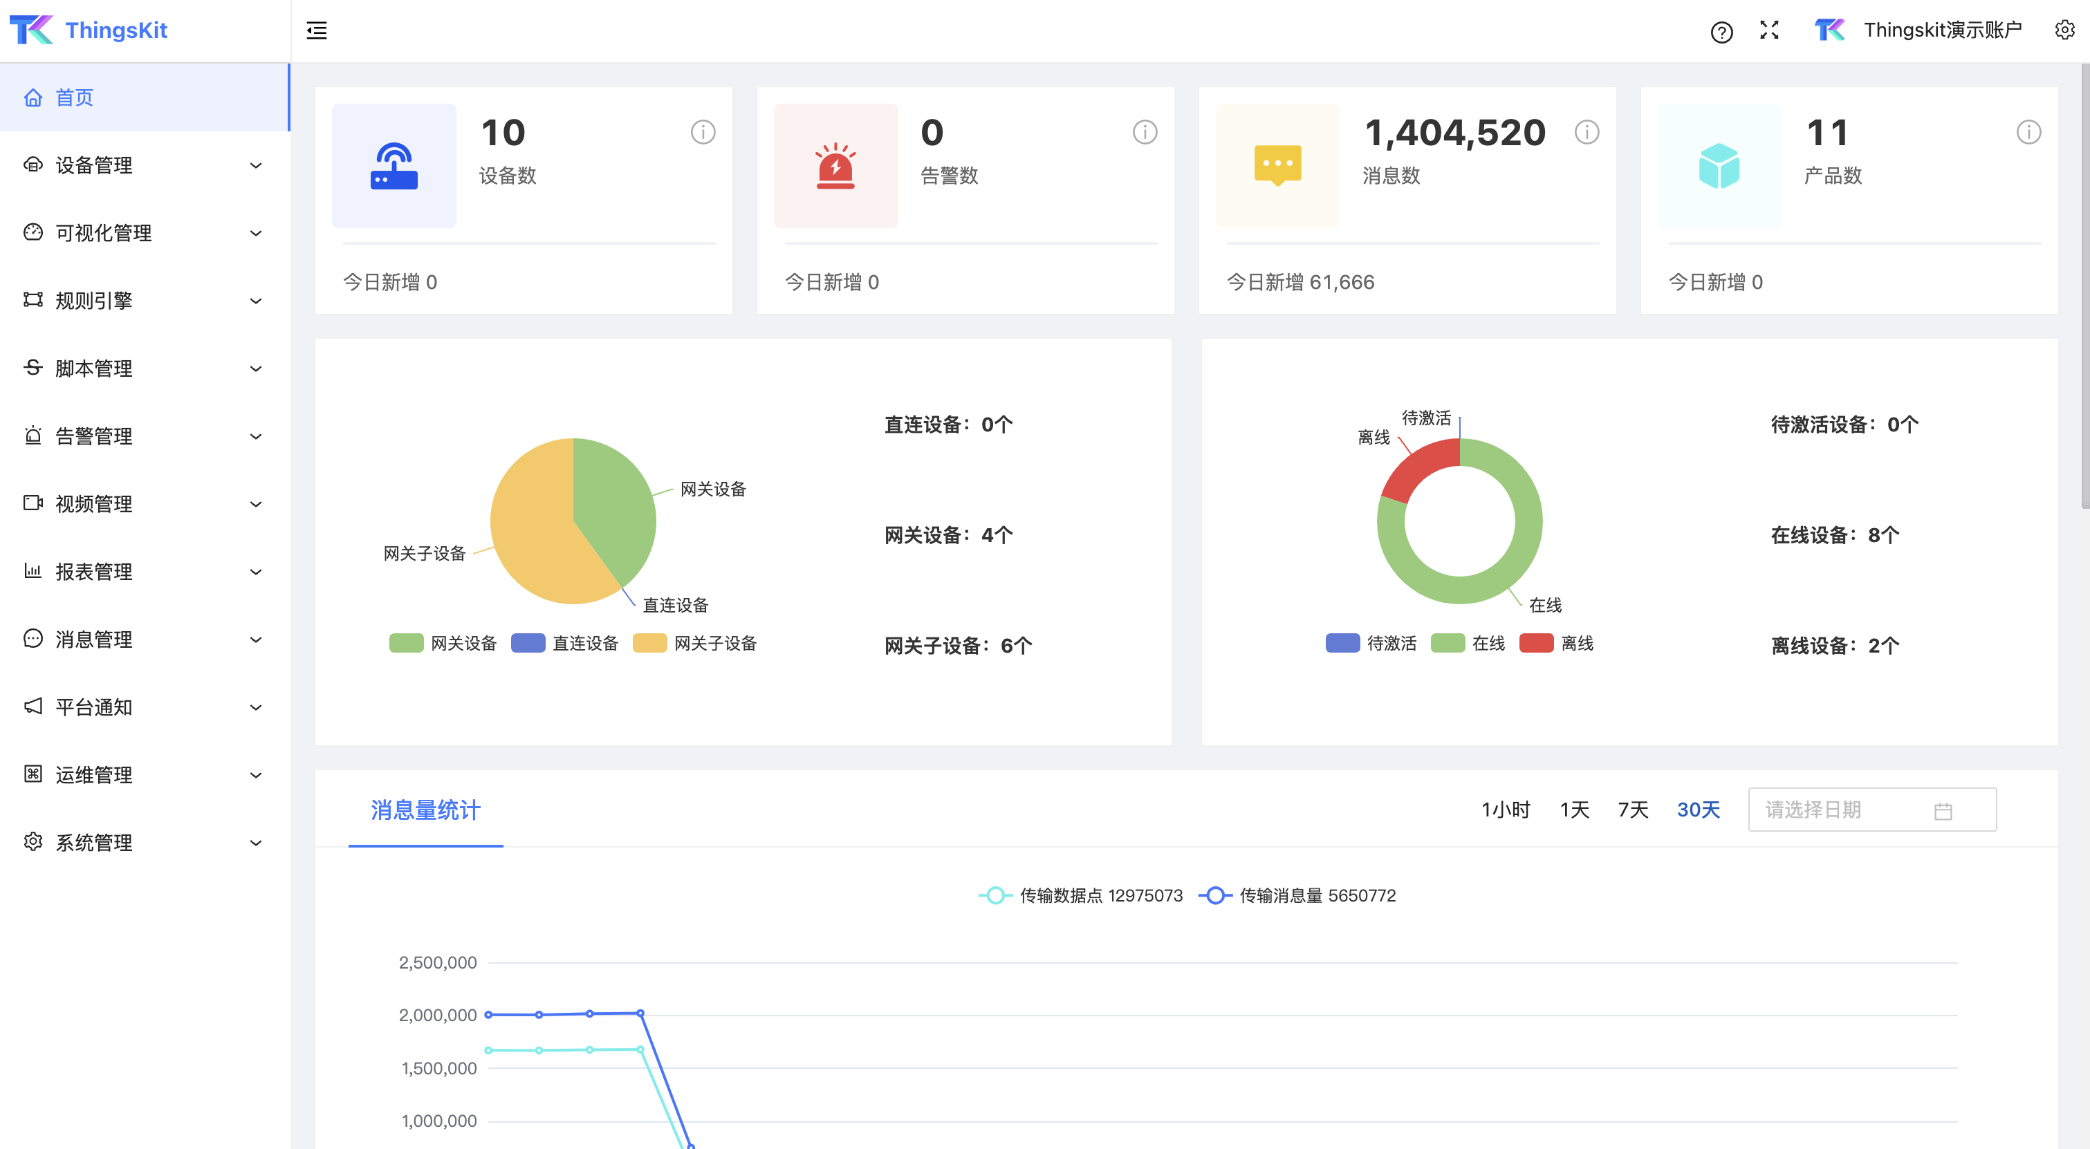
Task: Expand the 规则引擎 menu chevron
Action: tap(256, 301)
